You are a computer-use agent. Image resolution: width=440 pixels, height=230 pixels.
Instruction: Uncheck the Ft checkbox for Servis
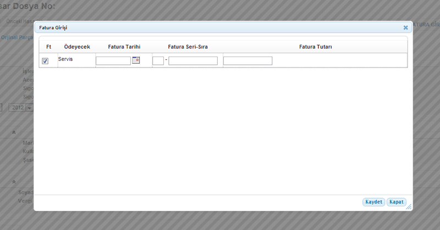pos(45,61)
